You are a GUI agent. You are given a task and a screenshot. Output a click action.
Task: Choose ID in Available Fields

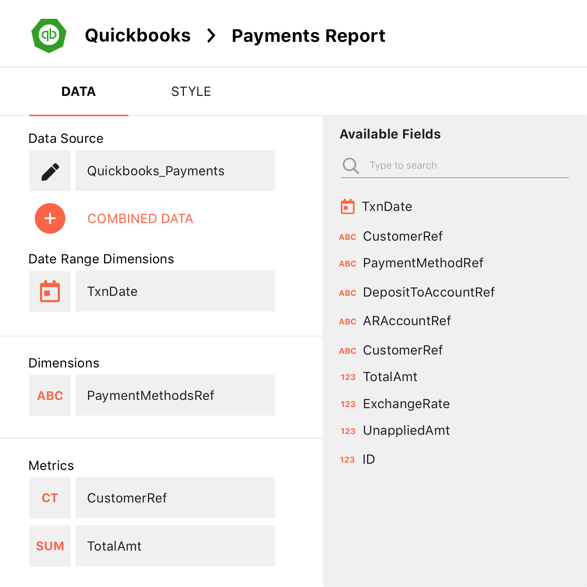(369, 459)
